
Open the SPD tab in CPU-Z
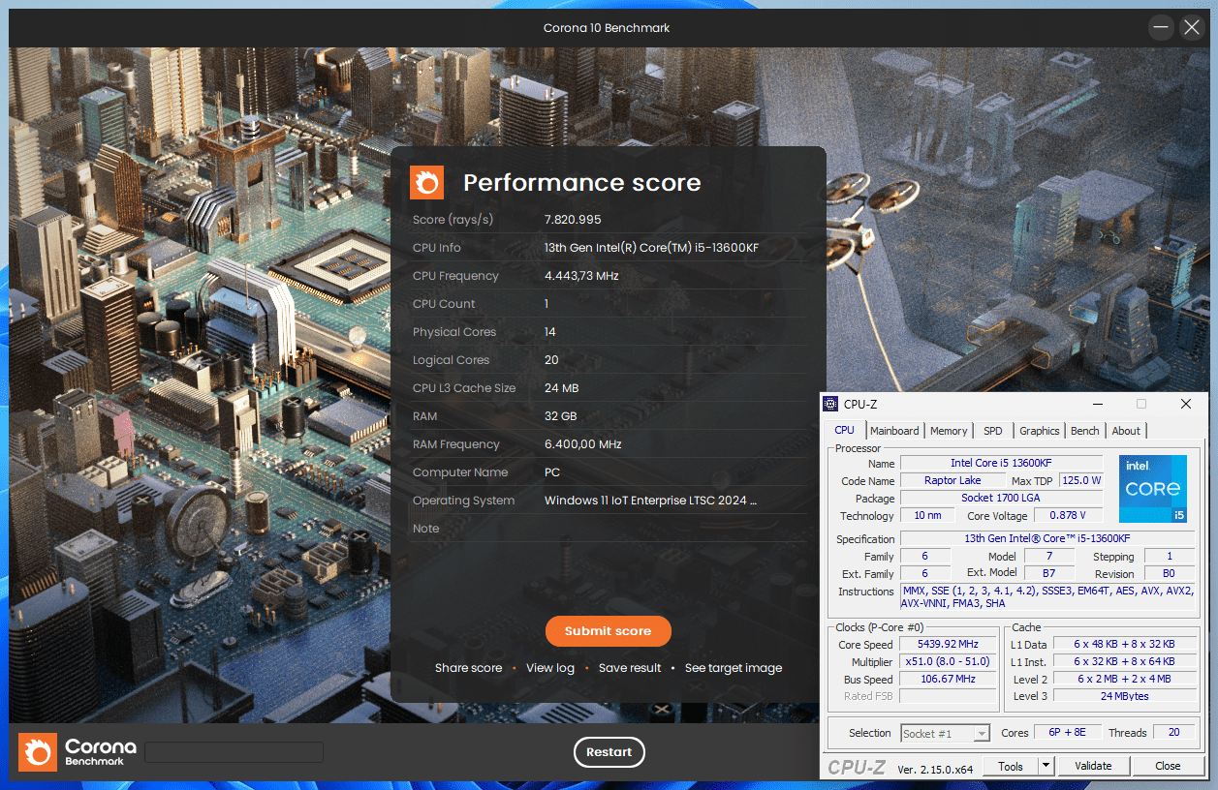993,431
